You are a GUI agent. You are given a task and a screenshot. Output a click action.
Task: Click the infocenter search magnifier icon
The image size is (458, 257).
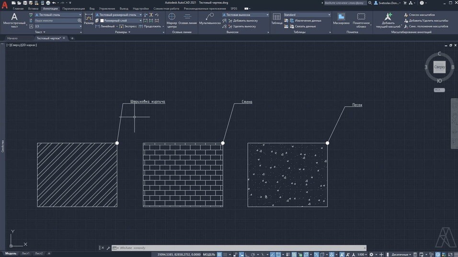click(370, 2)
